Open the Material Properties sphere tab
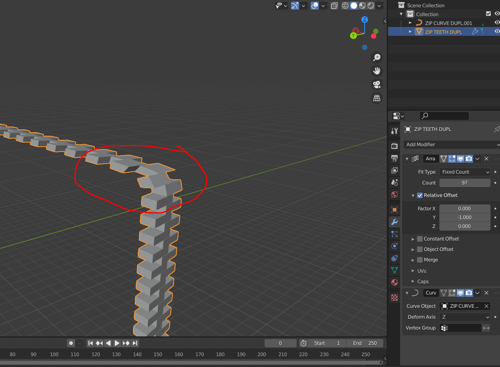Image resolution: width=500 pixels, height=367 pixels. click(x=394, y=282)
